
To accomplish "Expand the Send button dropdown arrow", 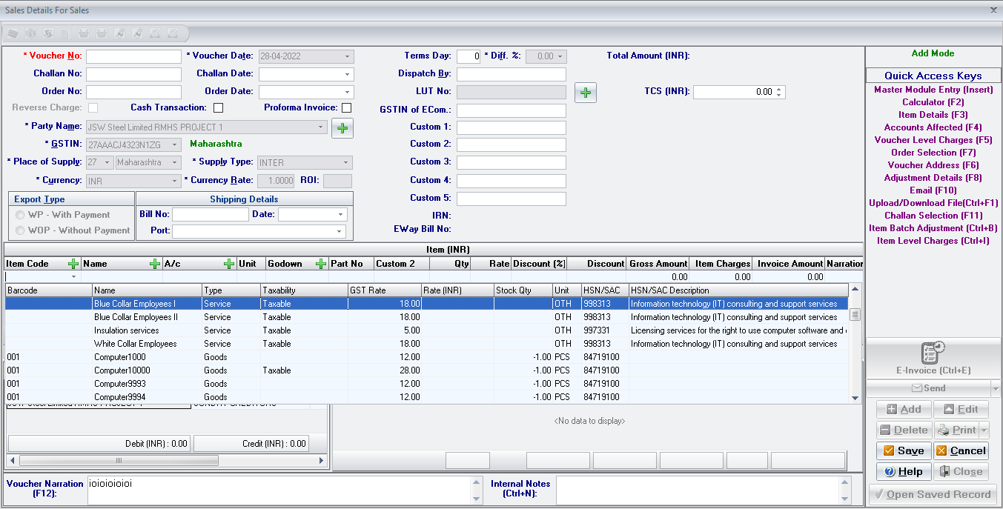I will click(995, 388).
